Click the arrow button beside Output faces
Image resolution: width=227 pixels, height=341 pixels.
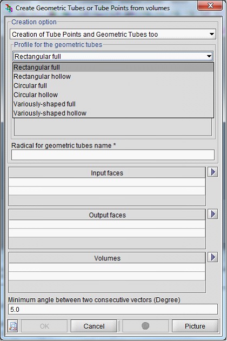click(212, 214)
